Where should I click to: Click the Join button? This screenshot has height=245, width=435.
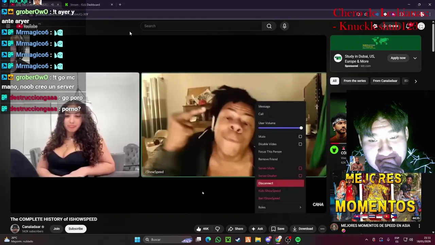coord(56,229)
